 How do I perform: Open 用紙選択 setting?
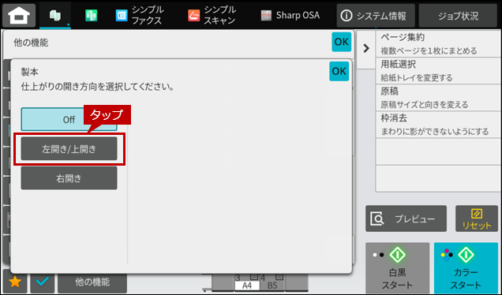pos(439,71)
